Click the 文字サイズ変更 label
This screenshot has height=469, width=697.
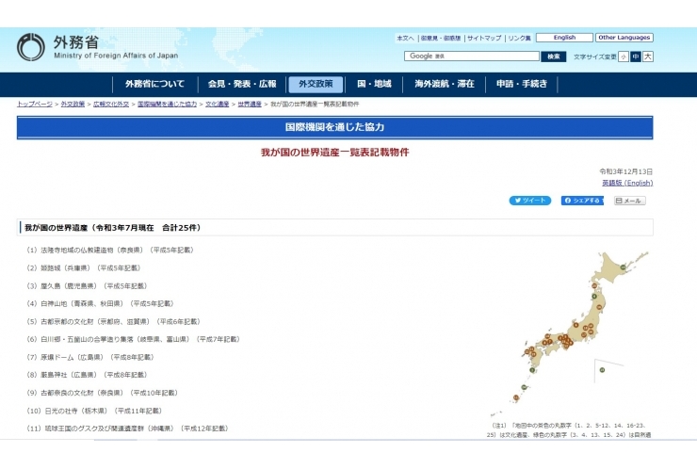point(594,57)
